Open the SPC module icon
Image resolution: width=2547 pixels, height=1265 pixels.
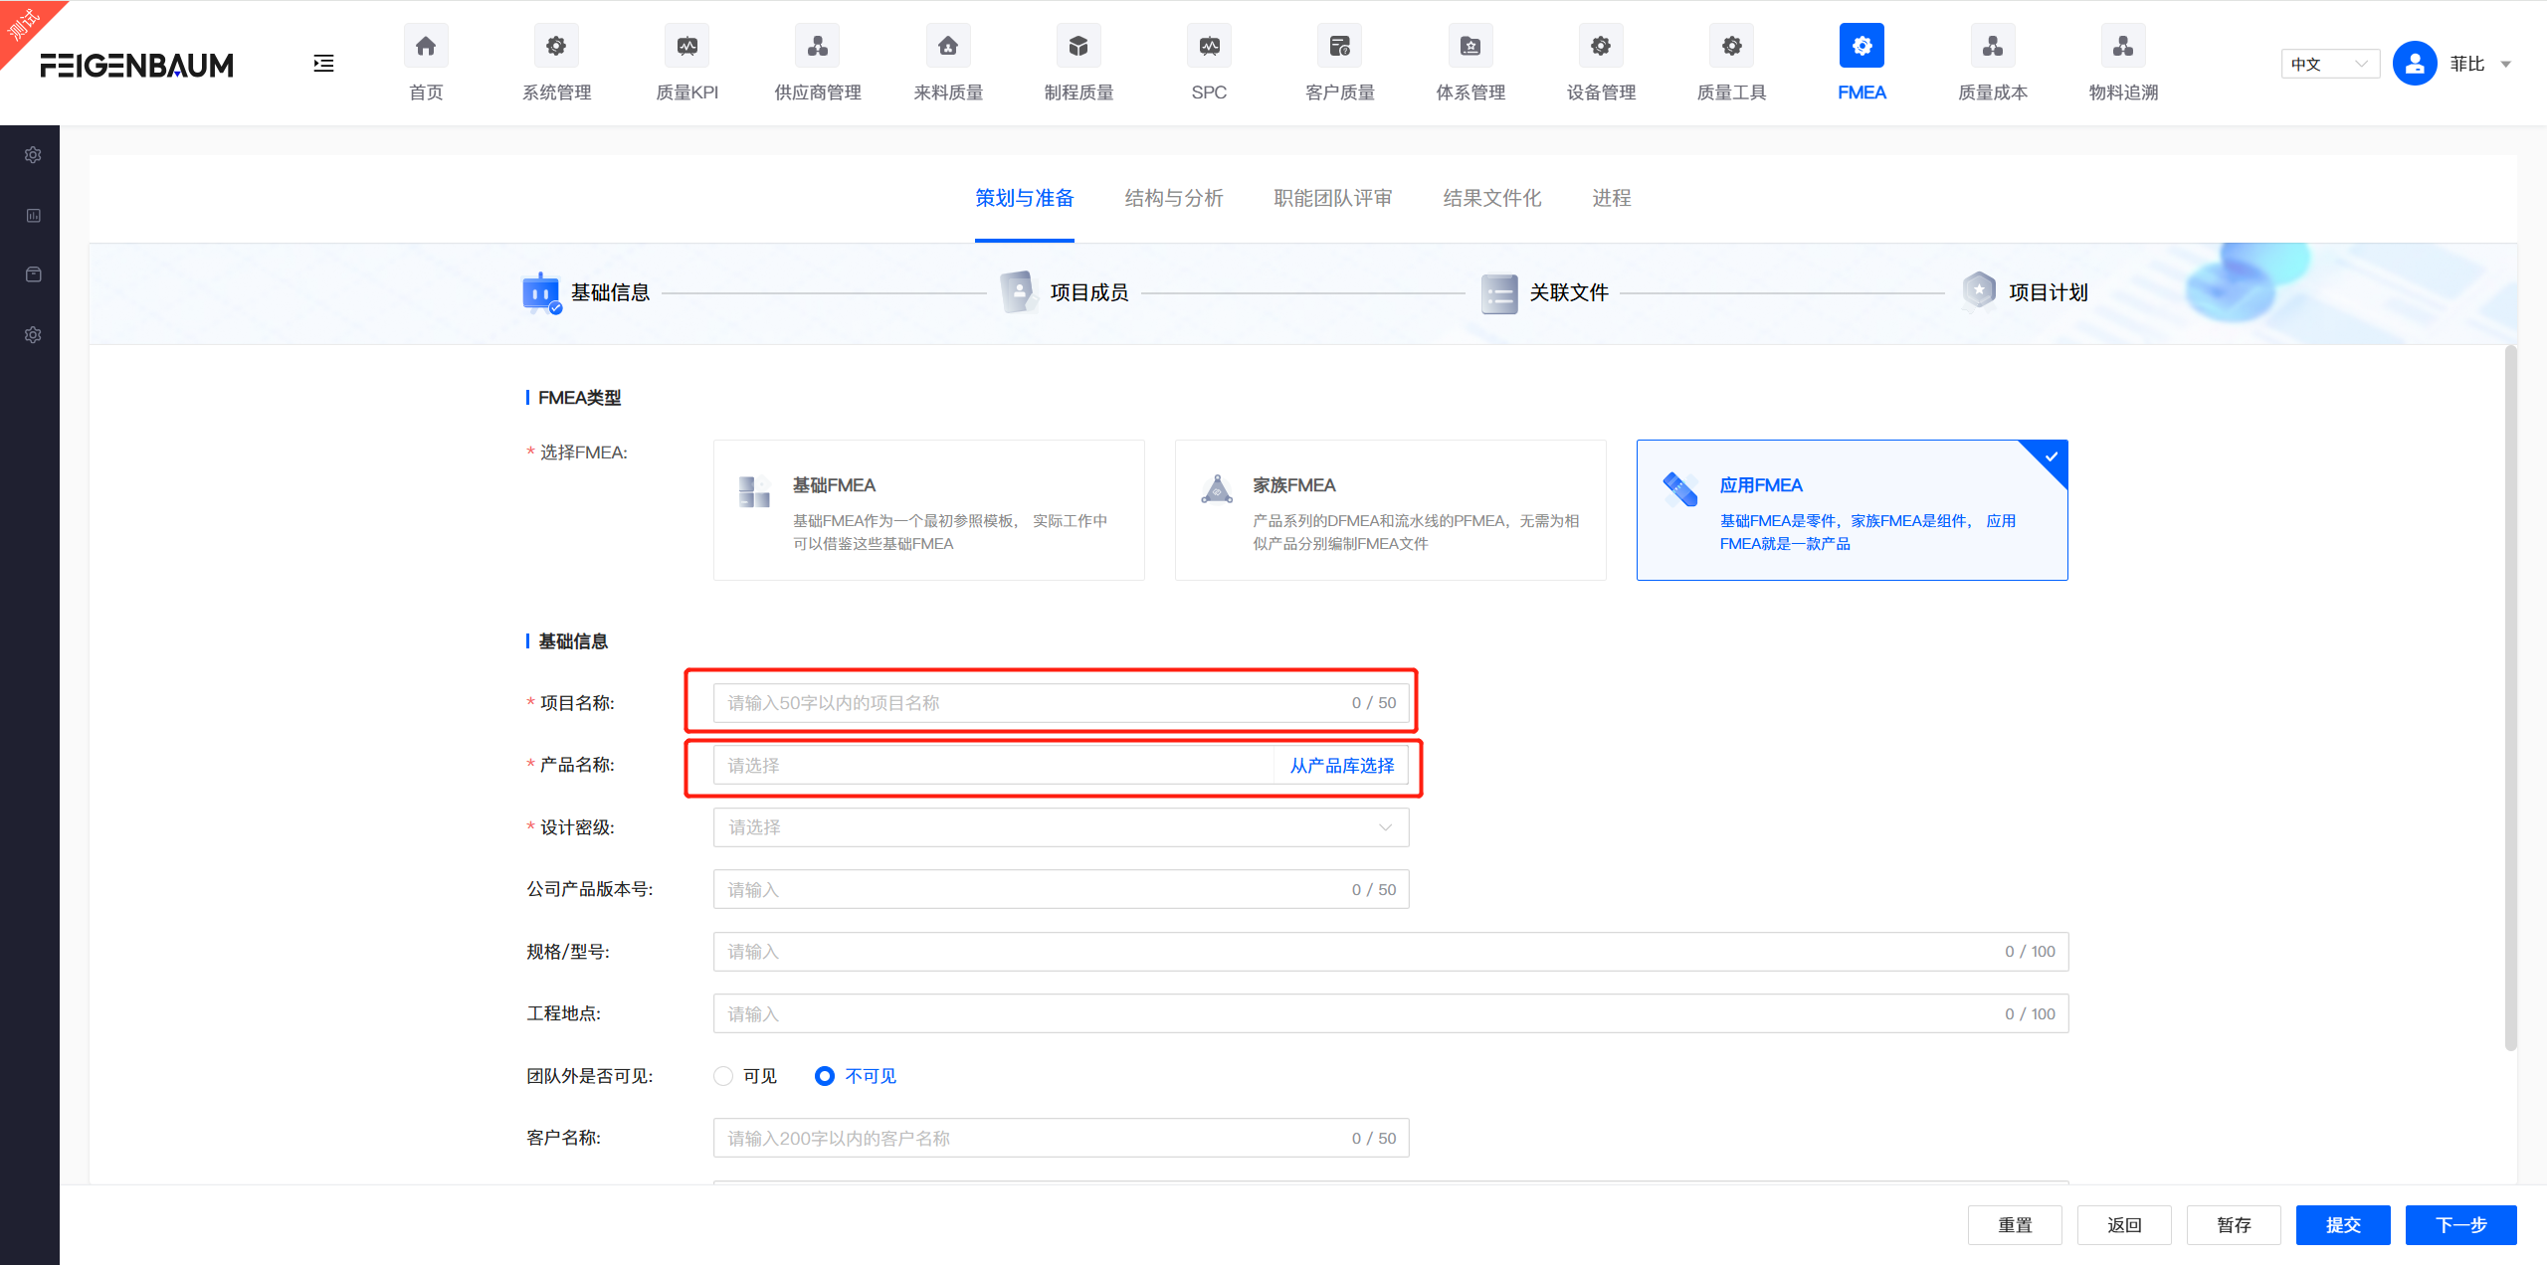pos(1209,47)
